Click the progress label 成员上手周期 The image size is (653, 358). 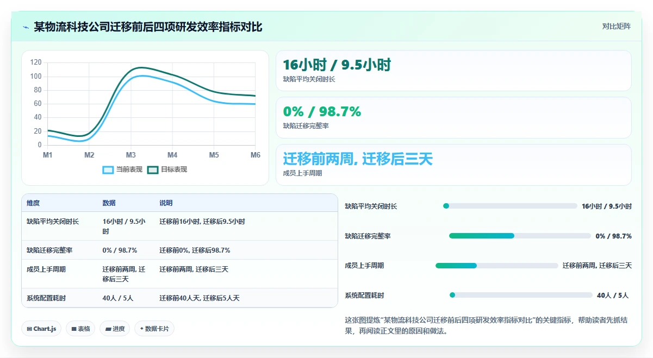pyautogui.click(x=364, y=266)
